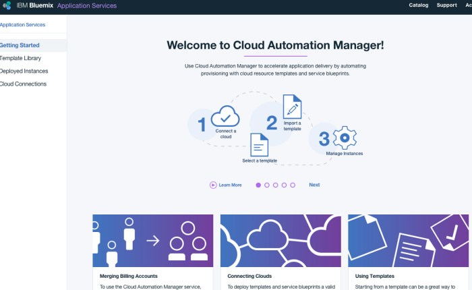The image size is (472, 290).
Task: Open the Connecting Clouds card image
Action: point(281,241)
